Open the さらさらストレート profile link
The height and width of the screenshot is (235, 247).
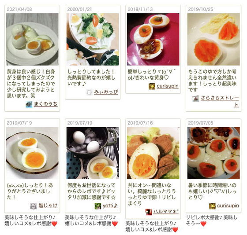(x=220, y=101)
